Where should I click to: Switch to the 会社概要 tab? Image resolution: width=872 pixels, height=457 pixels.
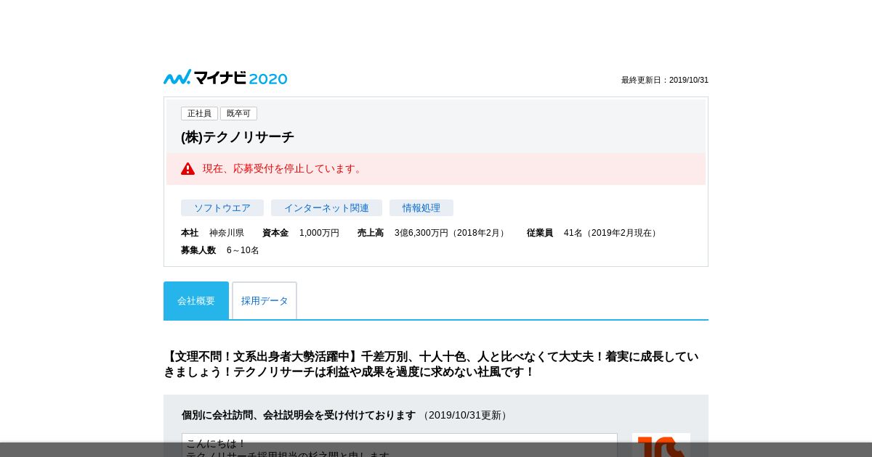pos(196,300)
